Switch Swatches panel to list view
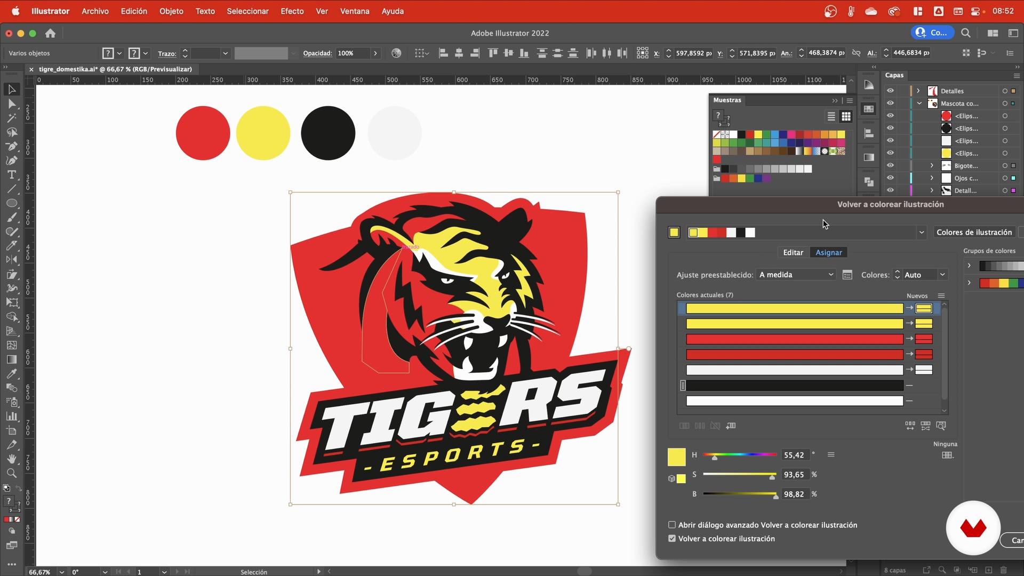This screenshot has height=576, width=1024. [x=831, y=116]
